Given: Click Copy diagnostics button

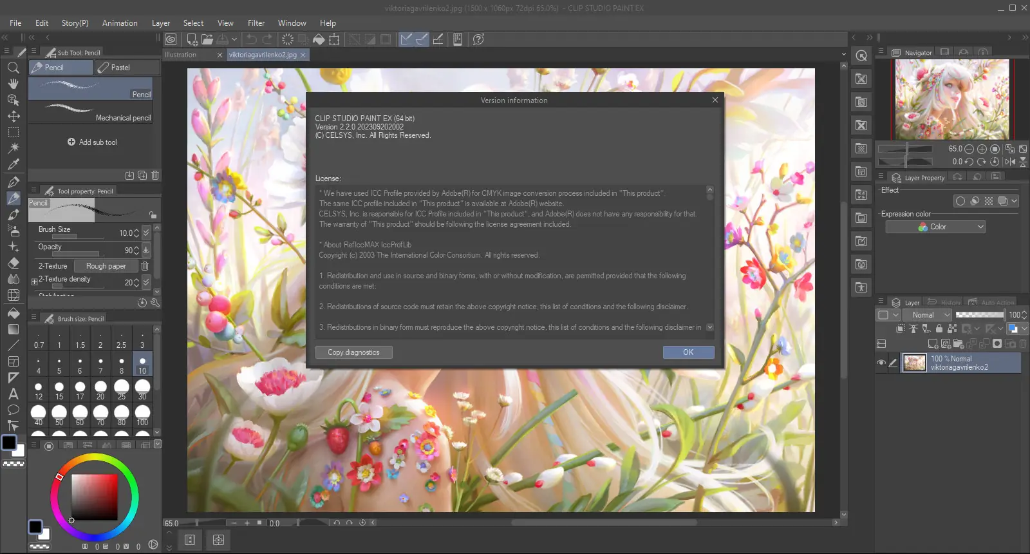Looking at the screenshot, I should [x=353, y=352].
